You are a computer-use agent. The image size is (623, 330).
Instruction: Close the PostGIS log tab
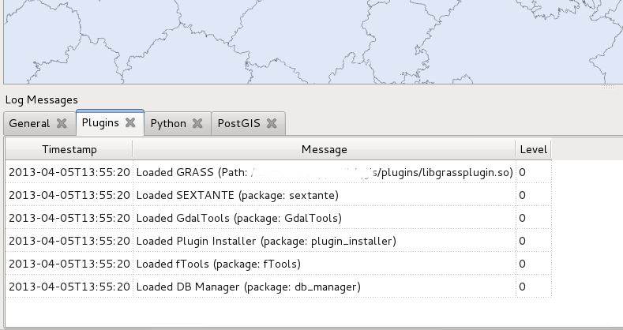click(272, 124)
